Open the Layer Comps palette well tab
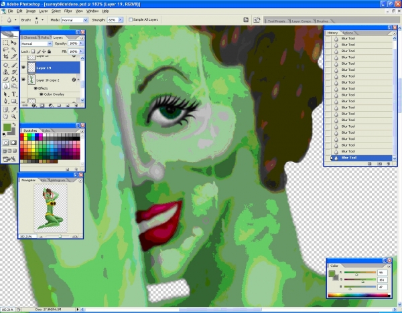The image size is (402, 313). pyautogui.click(x=301, y=21)
